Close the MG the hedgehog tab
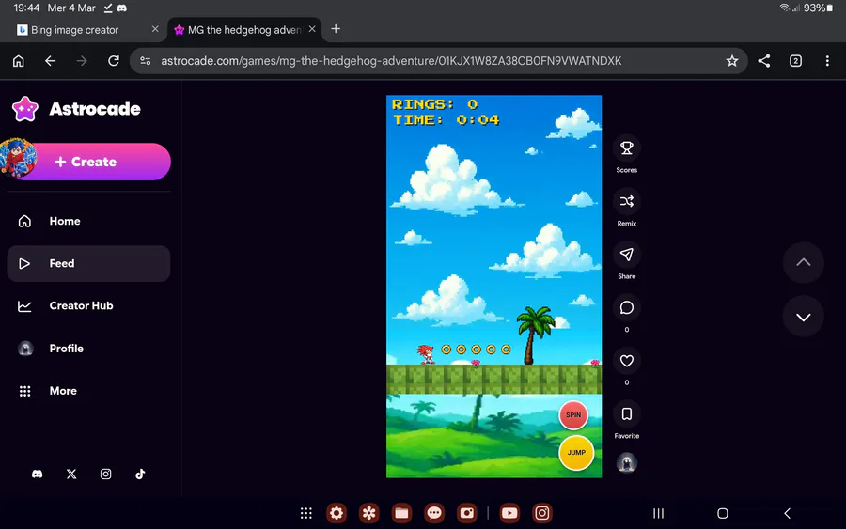 312,29
